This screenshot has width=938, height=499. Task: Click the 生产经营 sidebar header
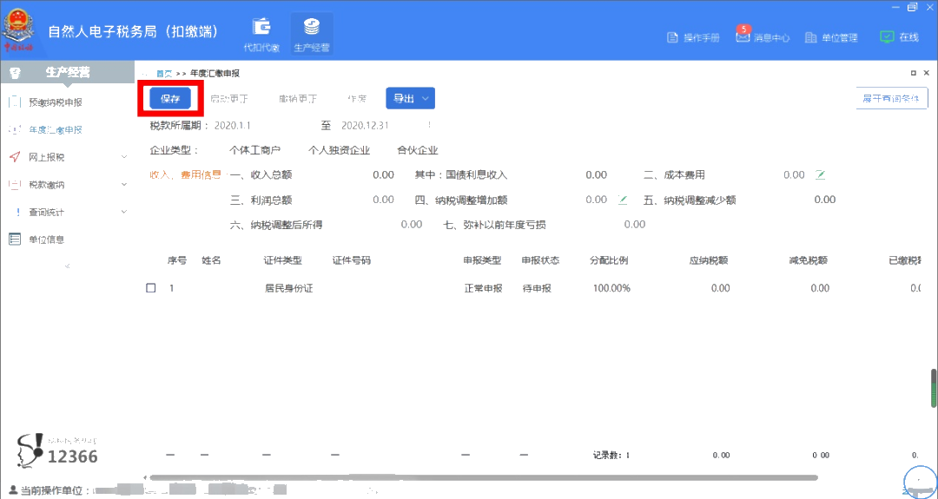point(67,73)
